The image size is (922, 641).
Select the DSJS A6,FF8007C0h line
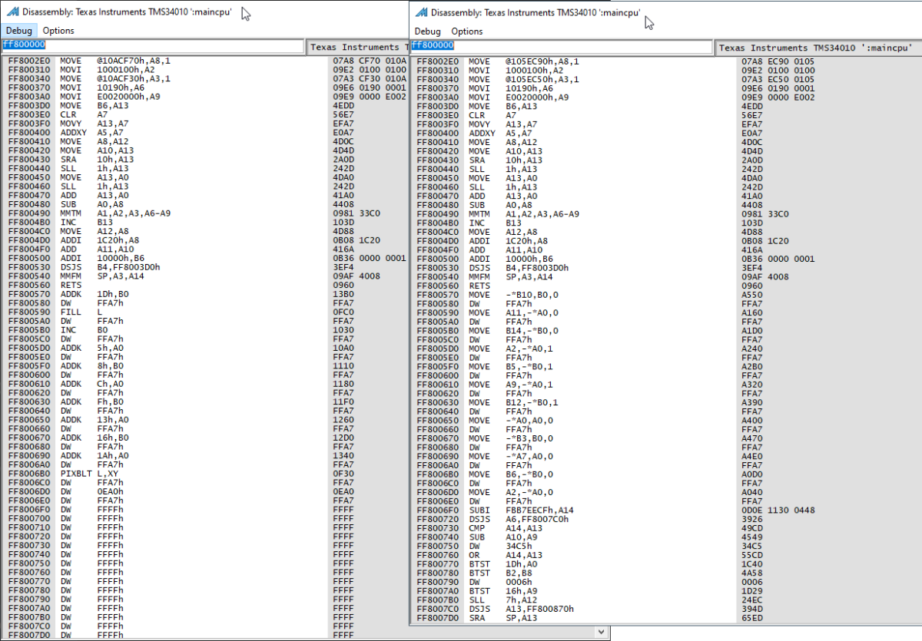pos(522,520)
